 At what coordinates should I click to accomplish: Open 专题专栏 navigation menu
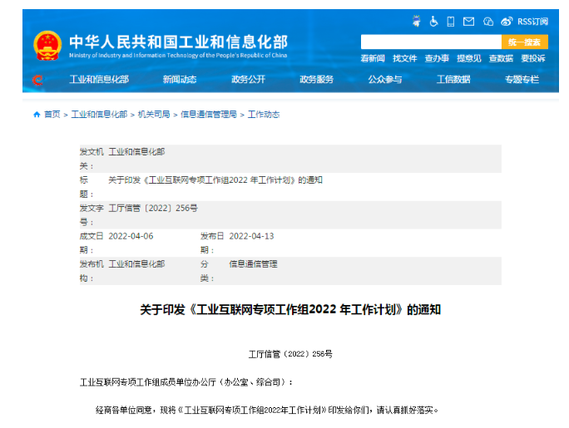coord(522,79)
